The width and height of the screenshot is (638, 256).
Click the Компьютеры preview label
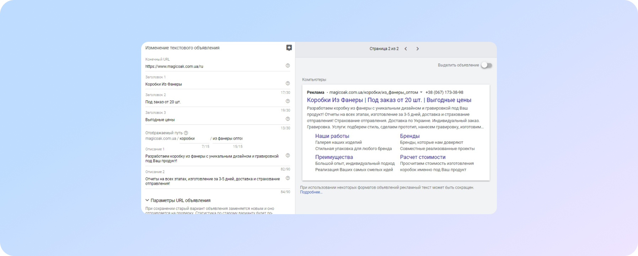(x=314, y=80)
